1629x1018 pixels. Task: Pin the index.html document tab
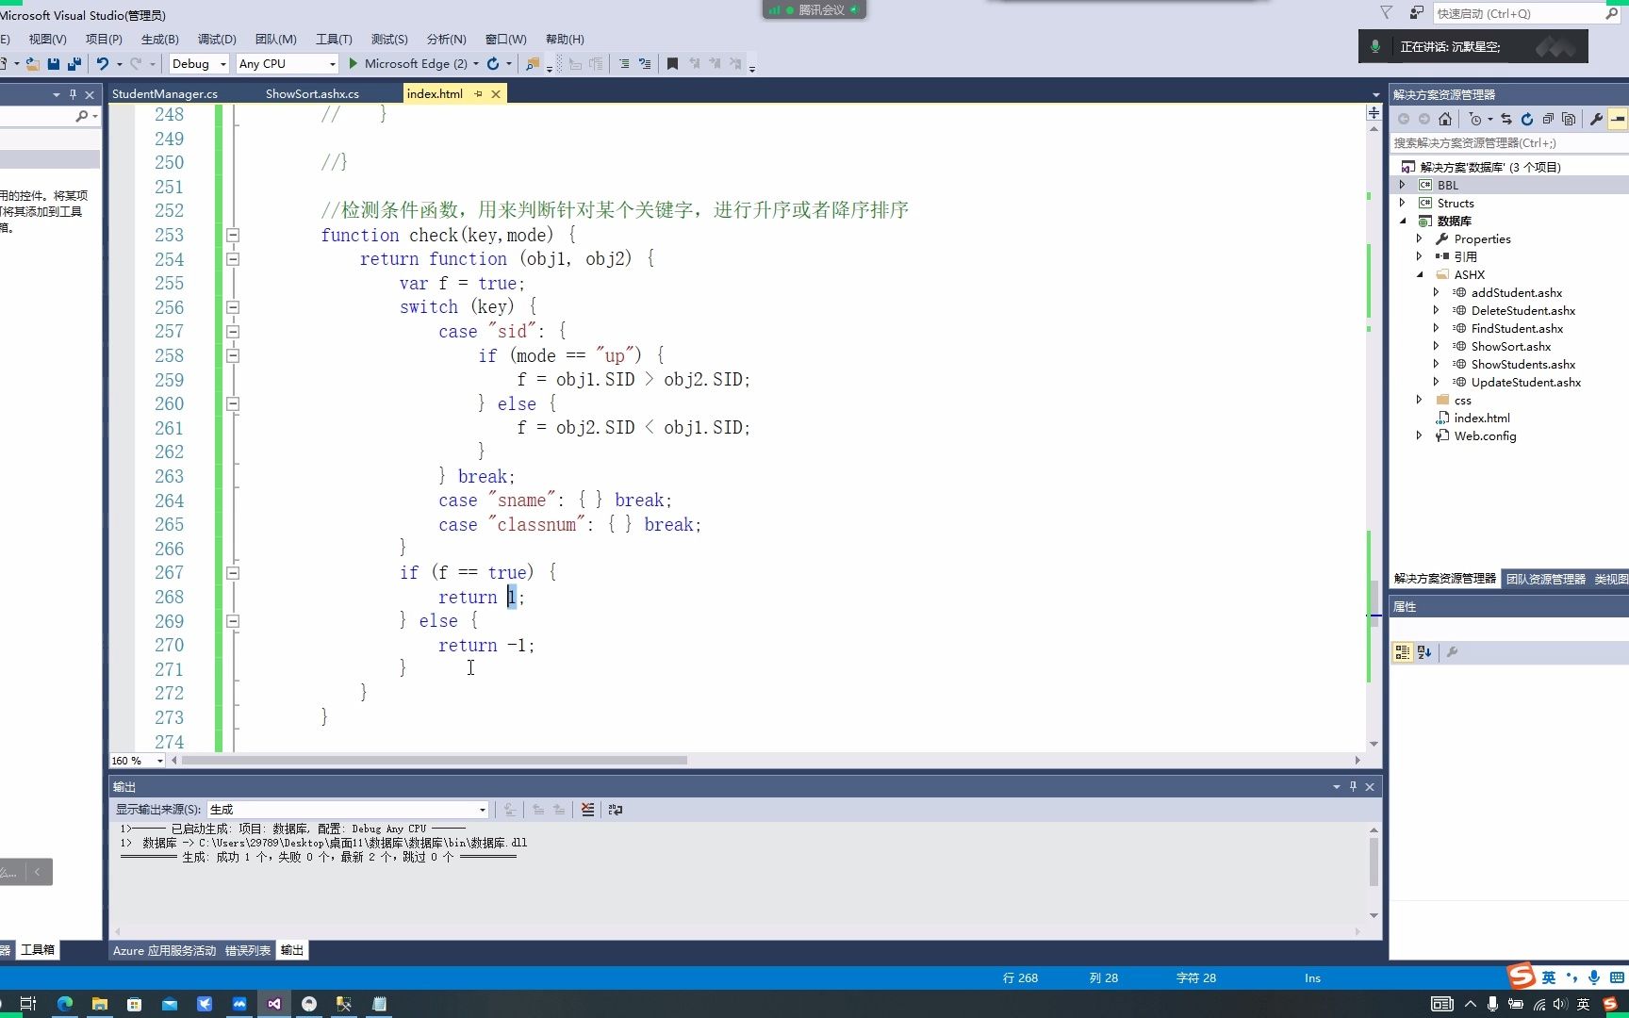pyautogui.click(x=477, y=93)
